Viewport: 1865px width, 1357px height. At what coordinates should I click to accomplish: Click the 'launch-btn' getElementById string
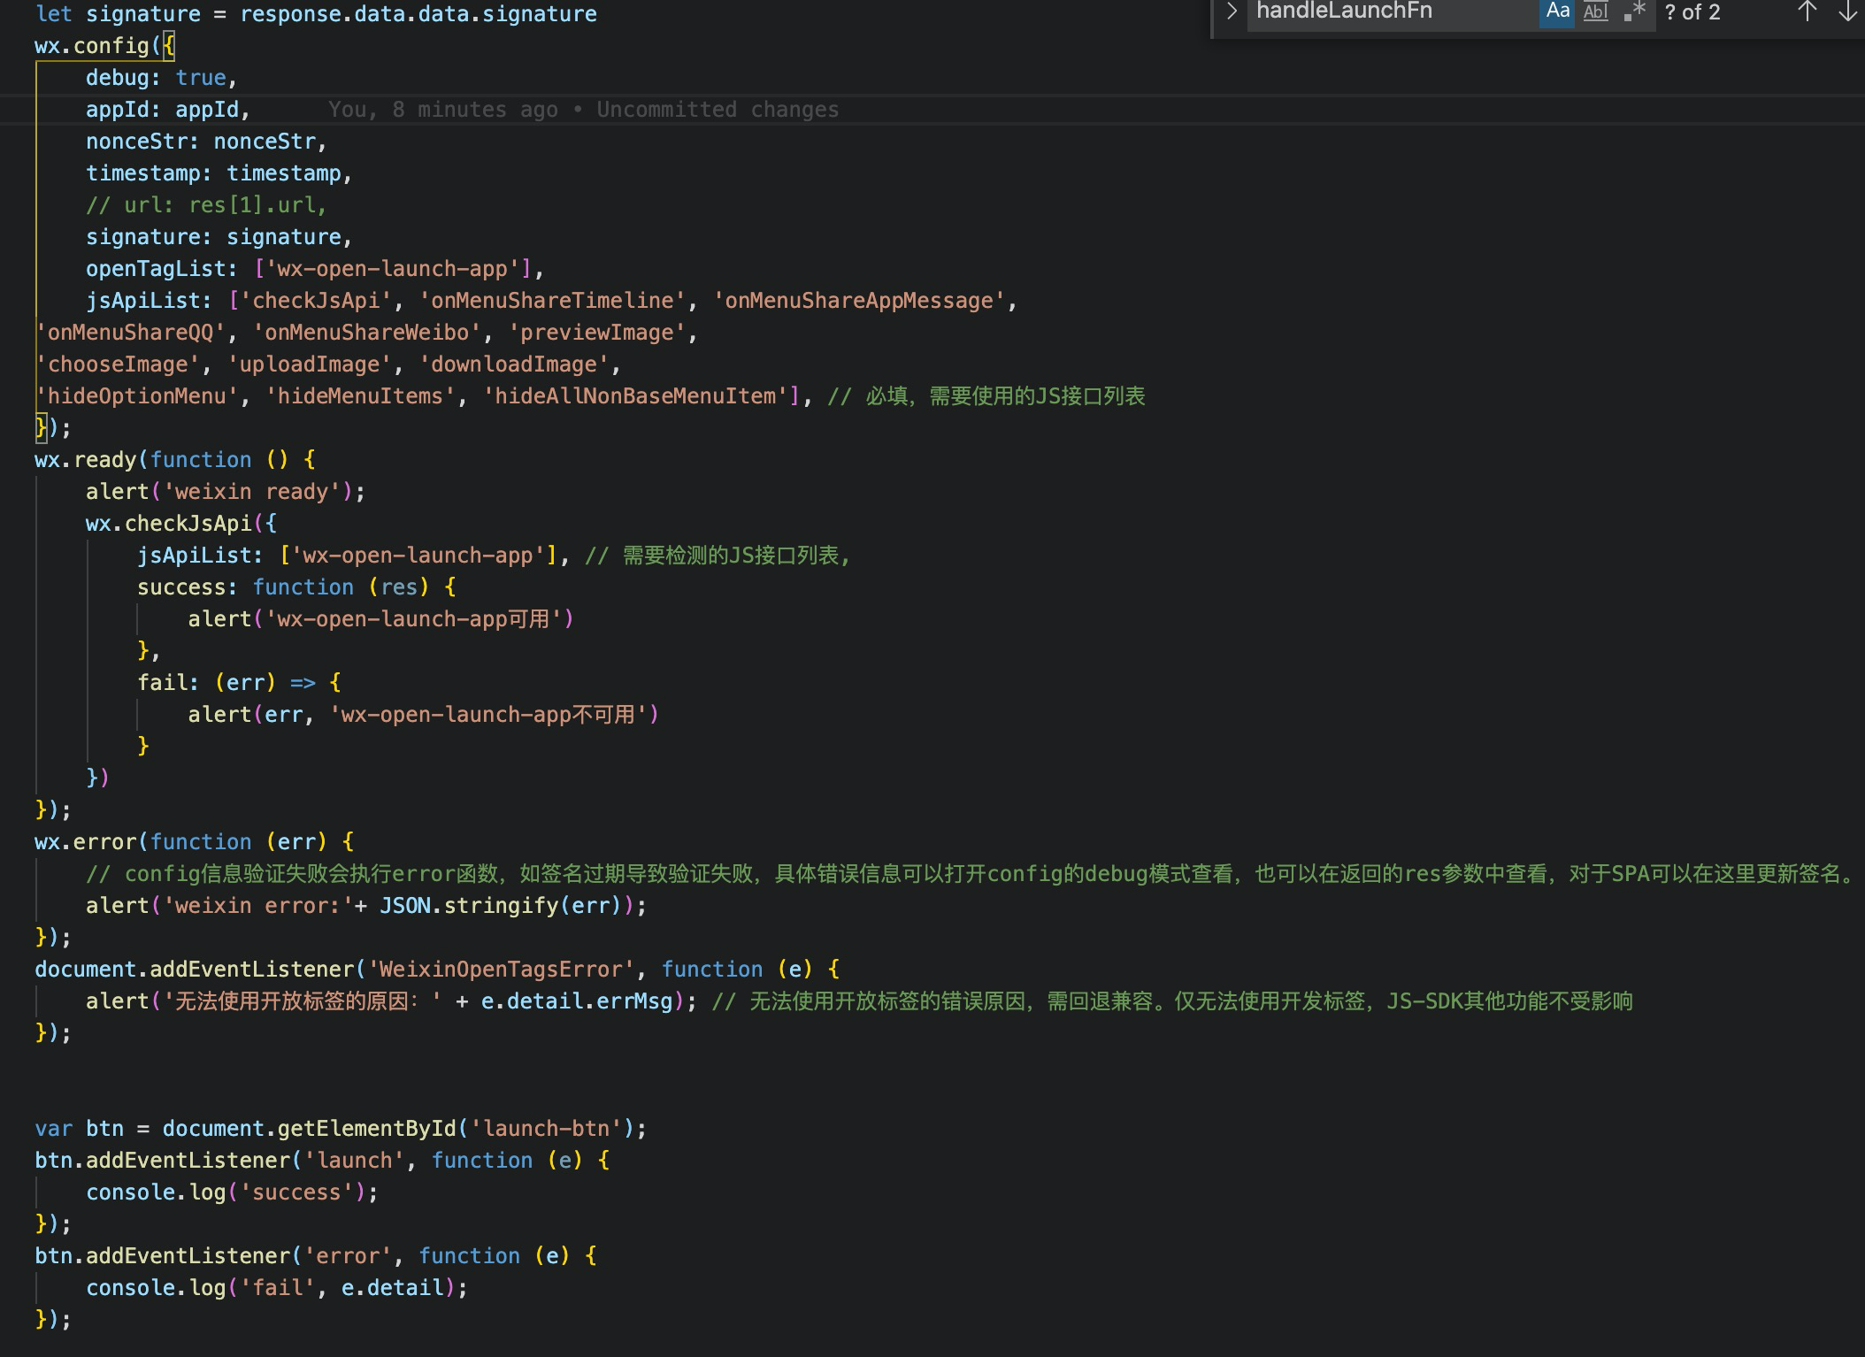(546, 1129)
